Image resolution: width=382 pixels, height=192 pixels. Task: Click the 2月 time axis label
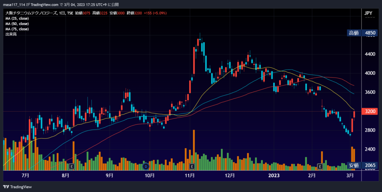(x=311, y=175)
